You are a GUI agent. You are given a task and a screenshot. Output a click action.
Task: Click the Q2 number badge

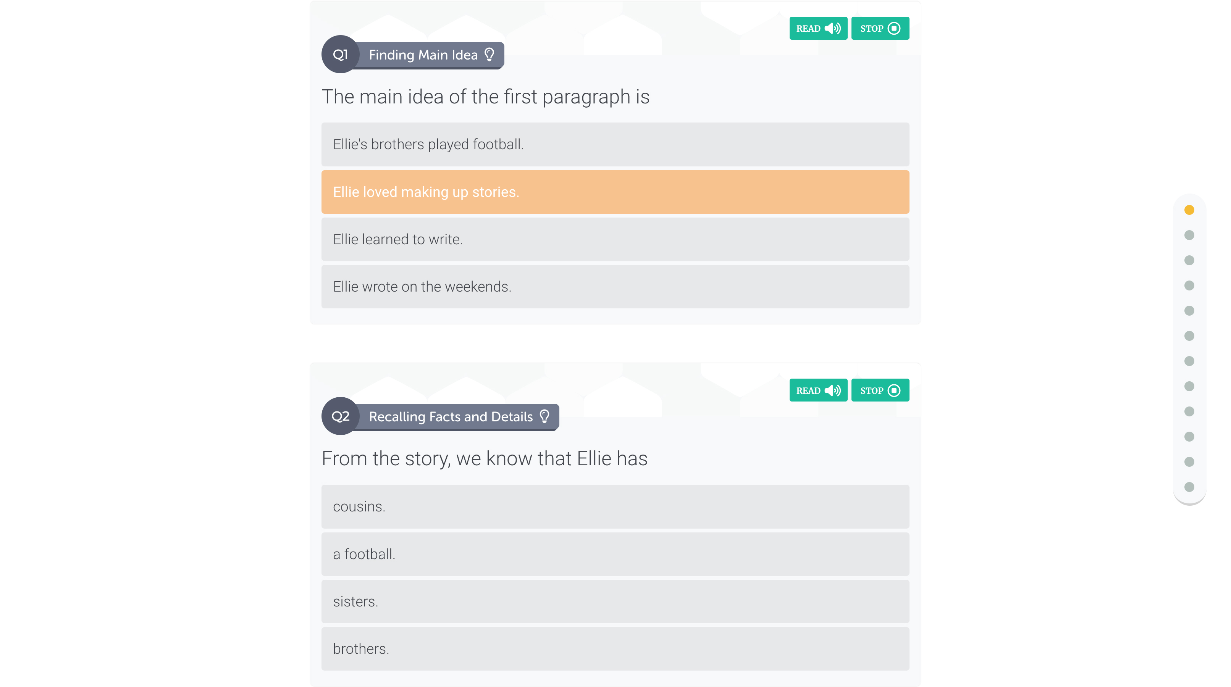(x=340, y=416)
